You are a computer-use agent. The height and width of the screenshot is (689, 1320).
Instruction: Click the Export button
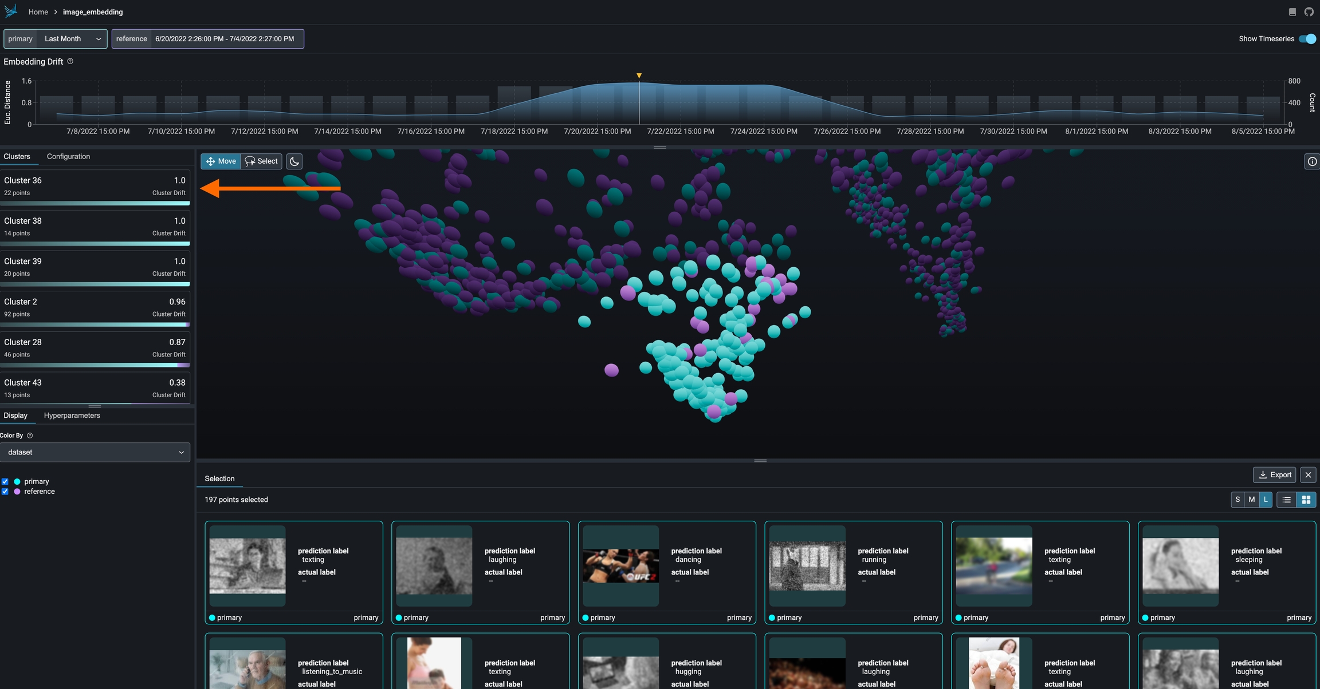(x=1275, y=475)
